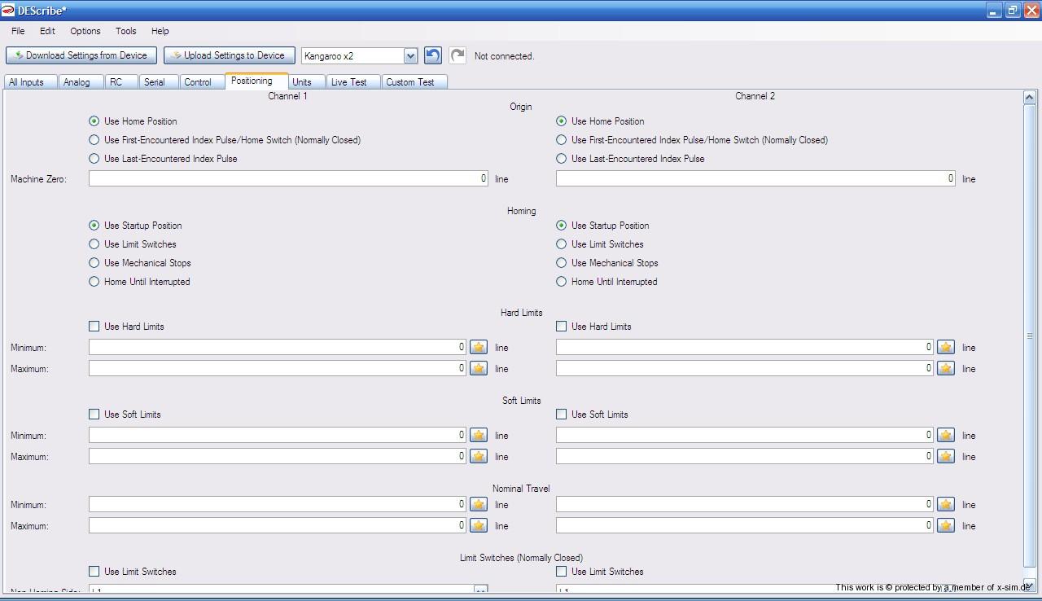Click the Channel 1 Machine Zero input field
1042x601 pixels.
click(288, 178)
